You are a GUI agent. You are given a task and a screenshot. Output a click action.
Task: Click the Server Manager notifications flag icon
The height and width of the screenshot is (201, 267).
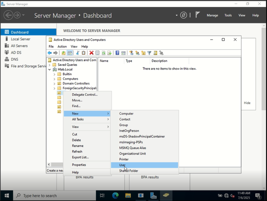pos(198,15)
